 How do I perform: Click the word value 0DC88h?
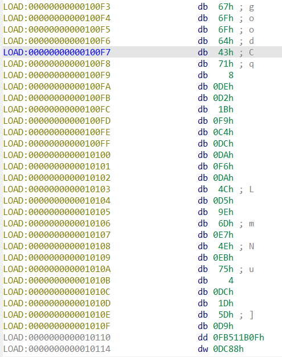pos(228,349)
